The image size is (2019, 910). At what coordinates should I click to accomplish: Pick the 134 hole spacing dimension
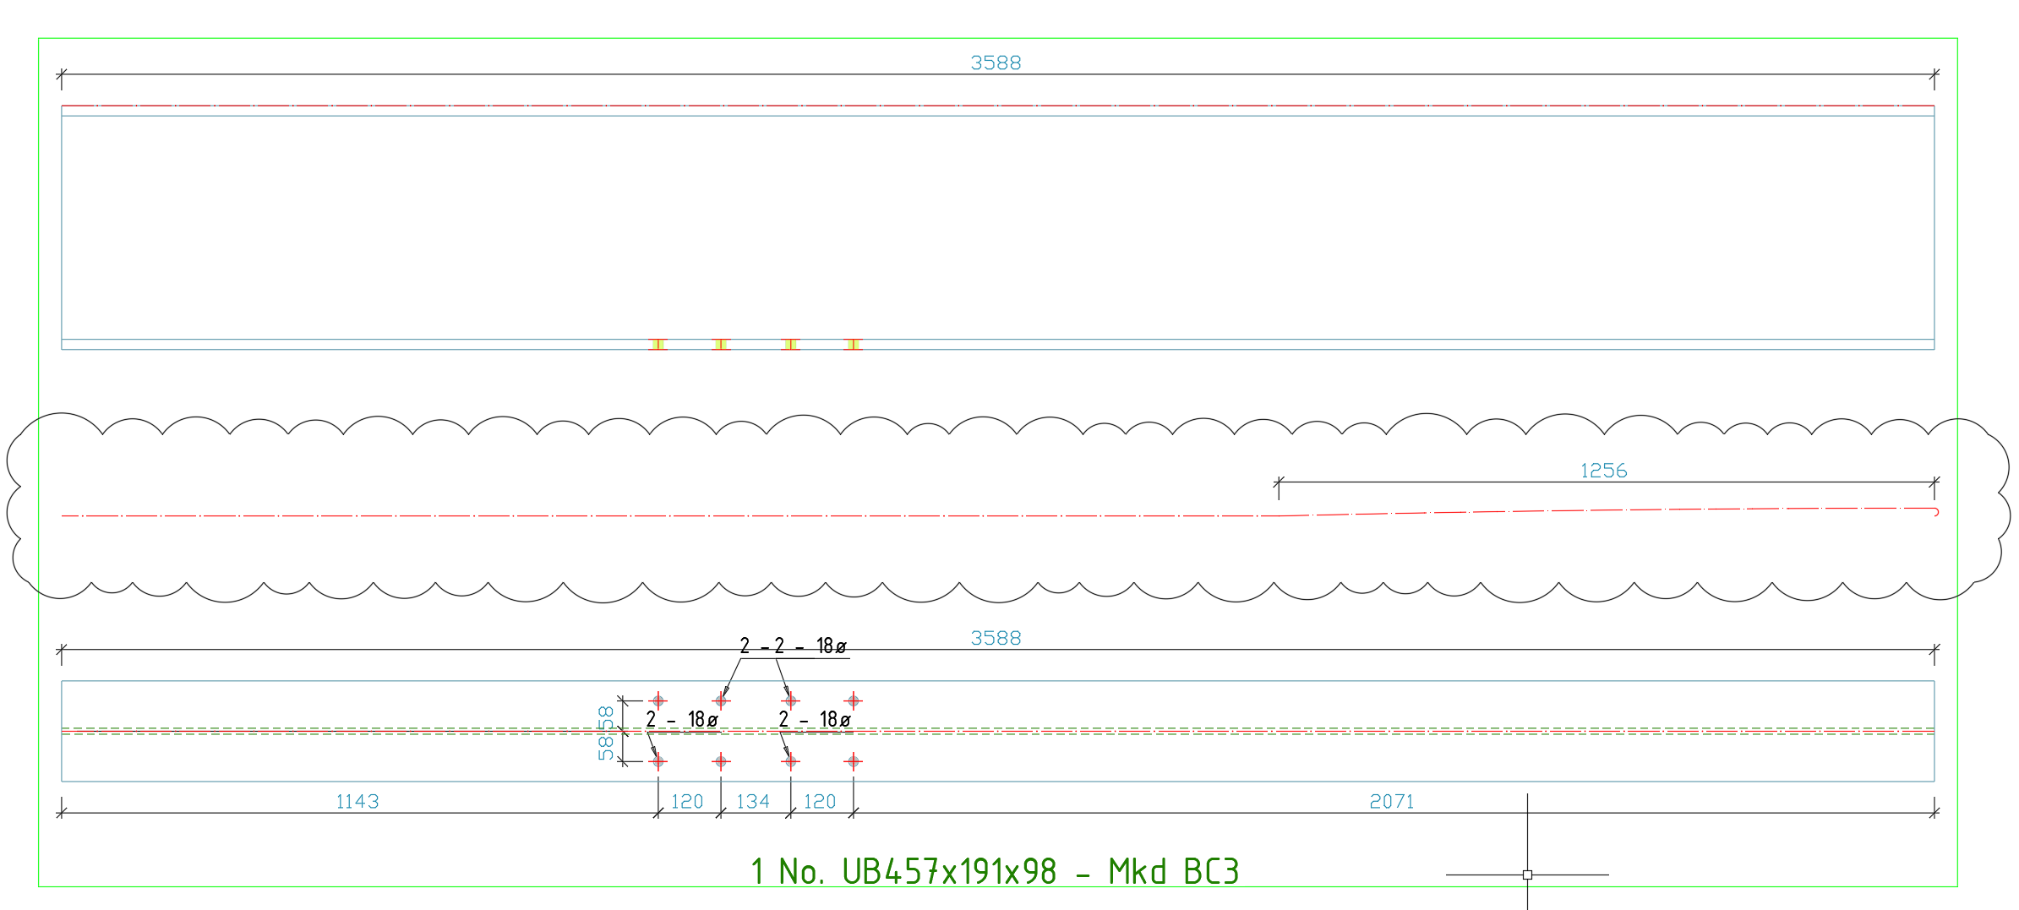pyautogui.click(x=753, y=801)
